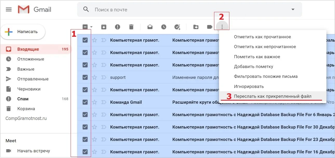Image resolution: width=335 pixels, height=158 pixels.
Task: Open the CompGramotnost.ru label
Action: tap(26, 118)
